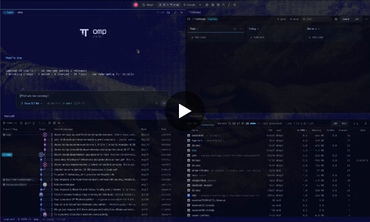The image size is (370, 222).
Task: Click the split-pane layout icon in top bar
Action: (213, 5)
